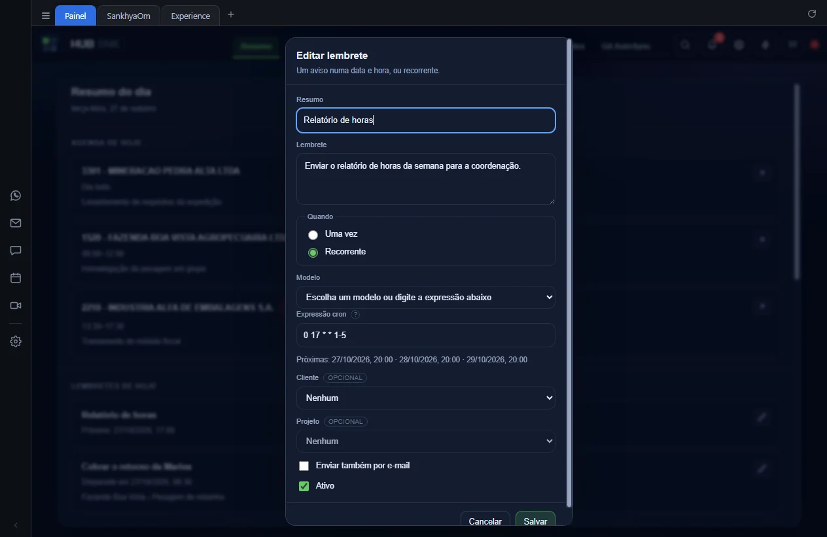Click the blurred search magnifier in header
This screenshot has height=537, width=827.
pyautogui.click(x=685, y=45)
